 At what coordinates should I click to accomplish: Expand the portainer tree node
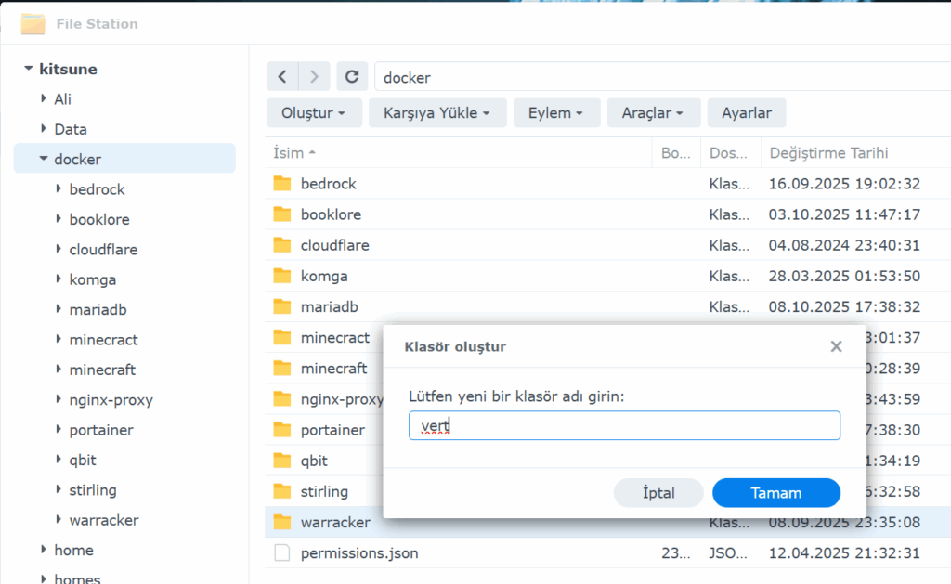point(59,430)
